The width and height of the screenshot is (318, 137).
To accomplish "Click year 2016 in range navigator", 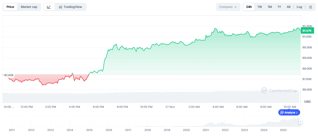I will 108,130.
